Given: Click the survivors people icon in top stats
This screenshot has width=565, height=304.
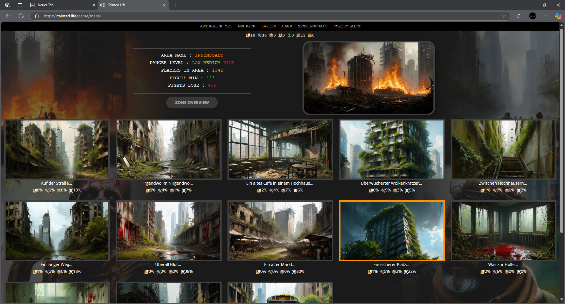Looking at the screenshot, I should coord(280,35).
